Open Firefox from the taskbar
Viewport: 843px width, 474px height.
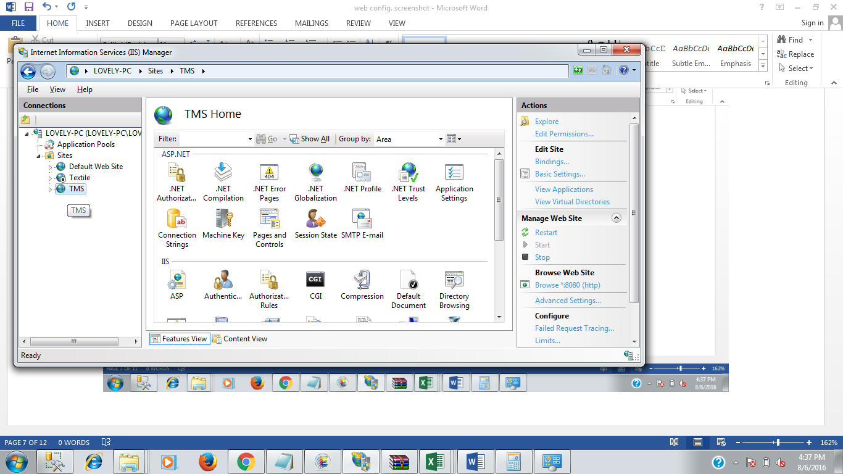coord(208,462)
